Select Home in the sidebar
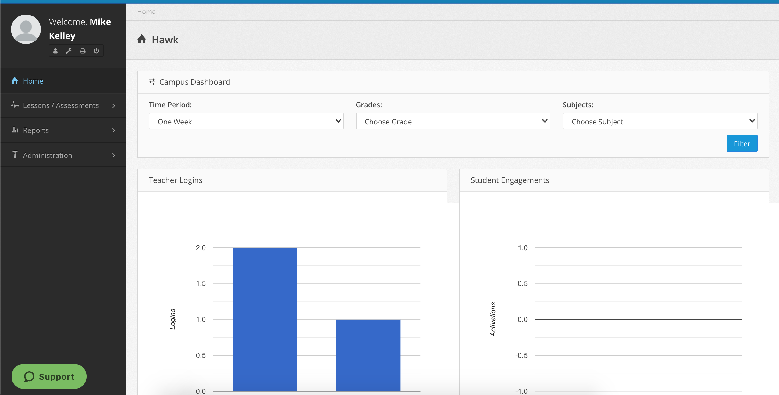Image resolution: width=779 pixels, height=395 pixels. point(33,81)
